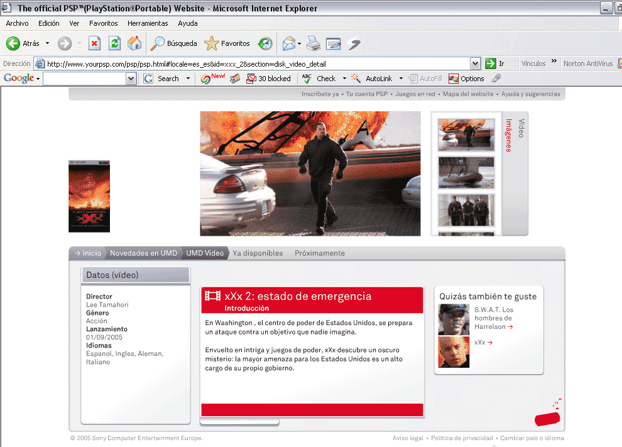Viewport: 622px width, 447px height.
Task: Click the 30 blocked popup blocker button
Action: [268, 79]
